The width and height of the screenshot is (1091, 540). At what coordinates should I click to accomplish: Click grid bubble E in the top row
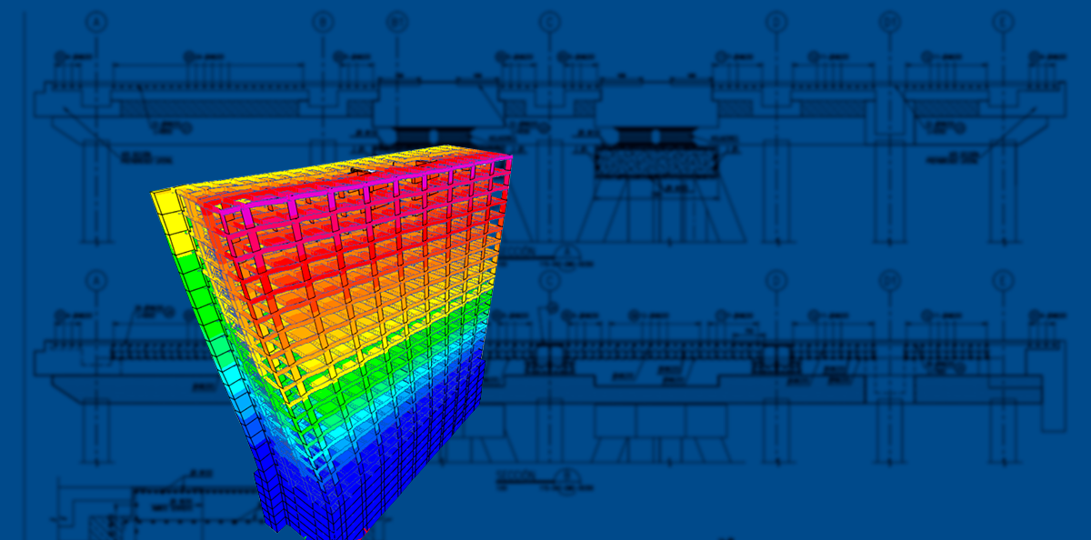1003,21
